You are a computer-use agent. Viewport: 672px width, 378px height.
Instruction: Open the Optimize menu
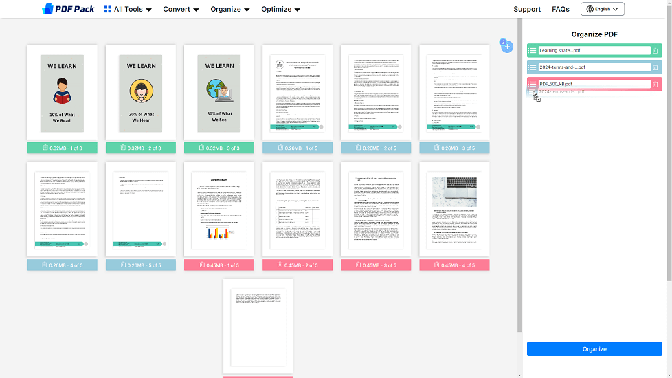click(280, 9)
